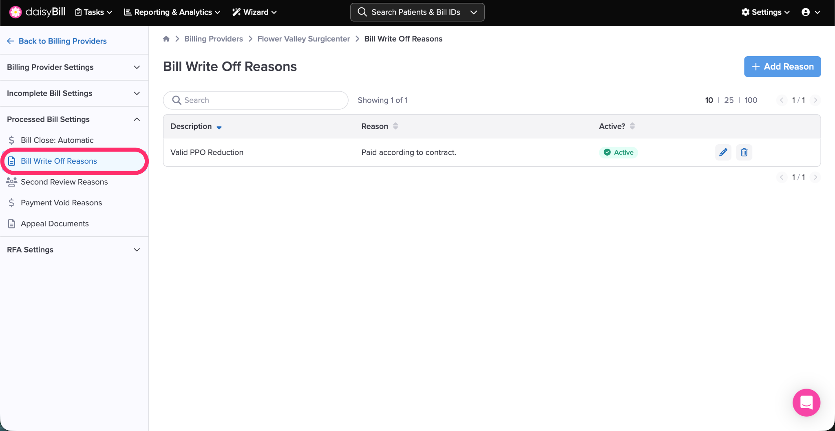Click the Add Reason button

(782, 66)
